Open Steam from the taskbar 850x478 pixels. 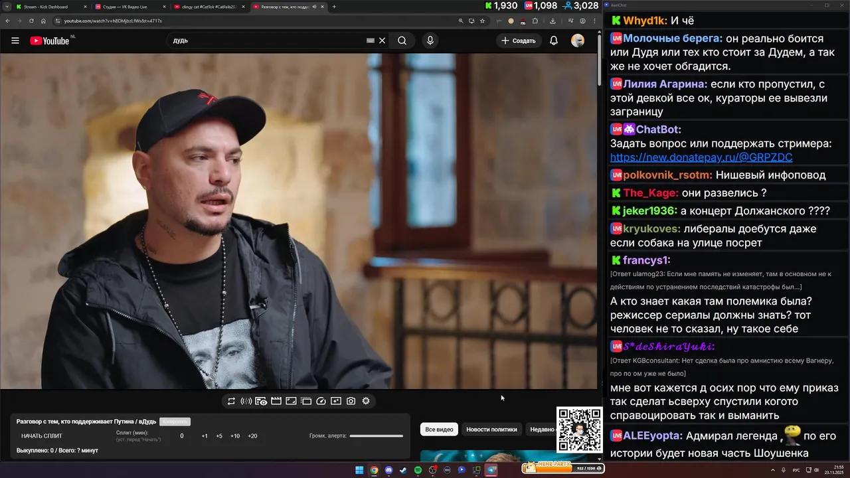[403, 470]
